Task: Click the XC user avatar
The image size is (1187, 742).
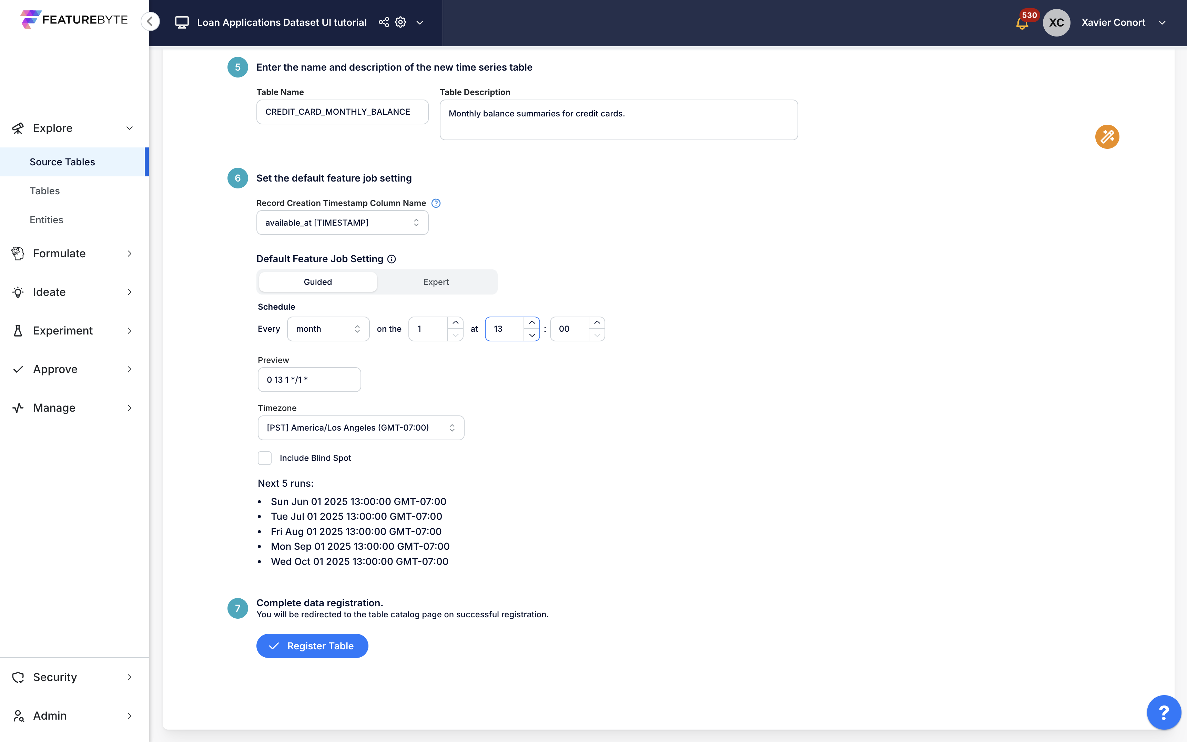Action: point(1056,23)
